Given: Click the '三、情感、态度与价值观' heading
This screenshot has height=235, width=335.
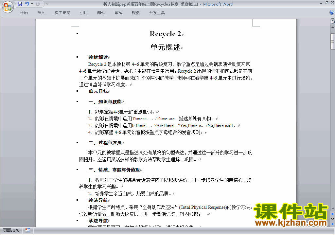Looking at the screenshot, I should tap(114, 170).
